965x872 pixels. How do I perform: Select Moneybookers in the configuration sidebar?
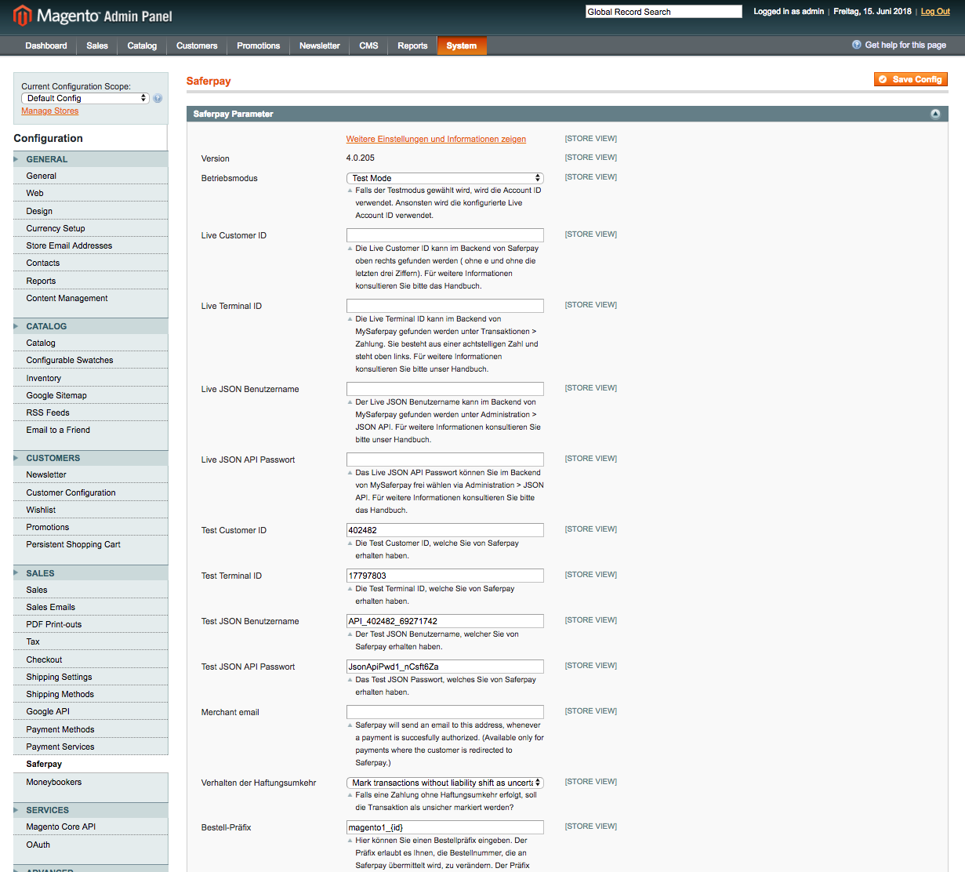54,782
